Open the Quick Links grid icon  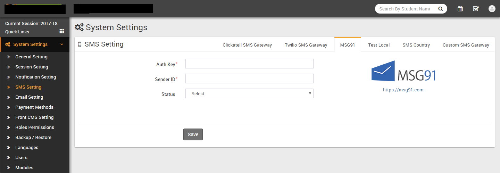[62, 32]
